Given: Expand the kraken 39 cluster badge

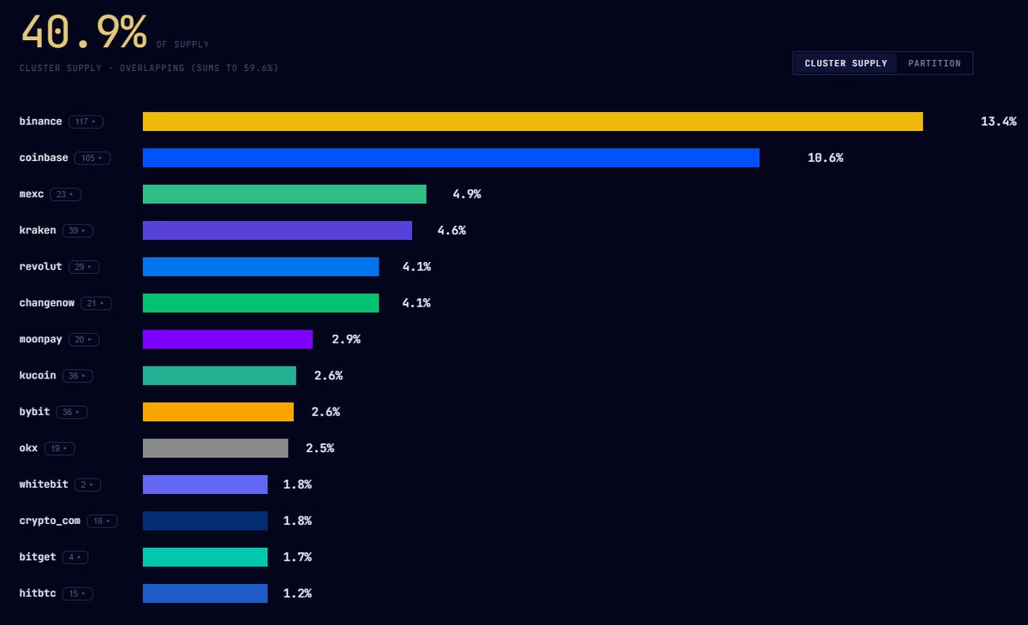Looking at the screenshot, I should pyautogui.click(x=77, y=230).
